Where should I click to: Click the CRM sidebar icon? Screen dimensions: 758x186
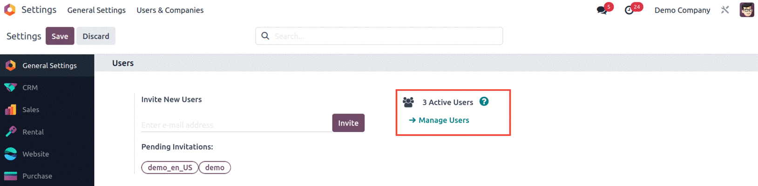(x=10, y=87)
